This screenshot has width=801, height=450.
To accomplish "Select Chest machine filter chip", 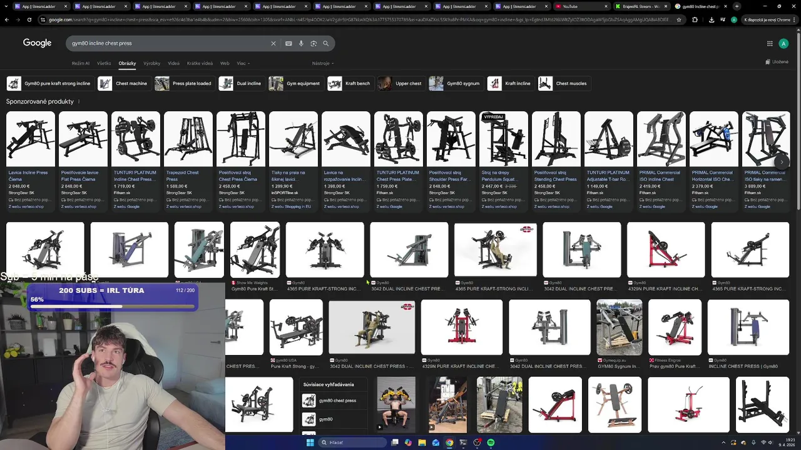I will pyautogui.click(x=124, y=83).
